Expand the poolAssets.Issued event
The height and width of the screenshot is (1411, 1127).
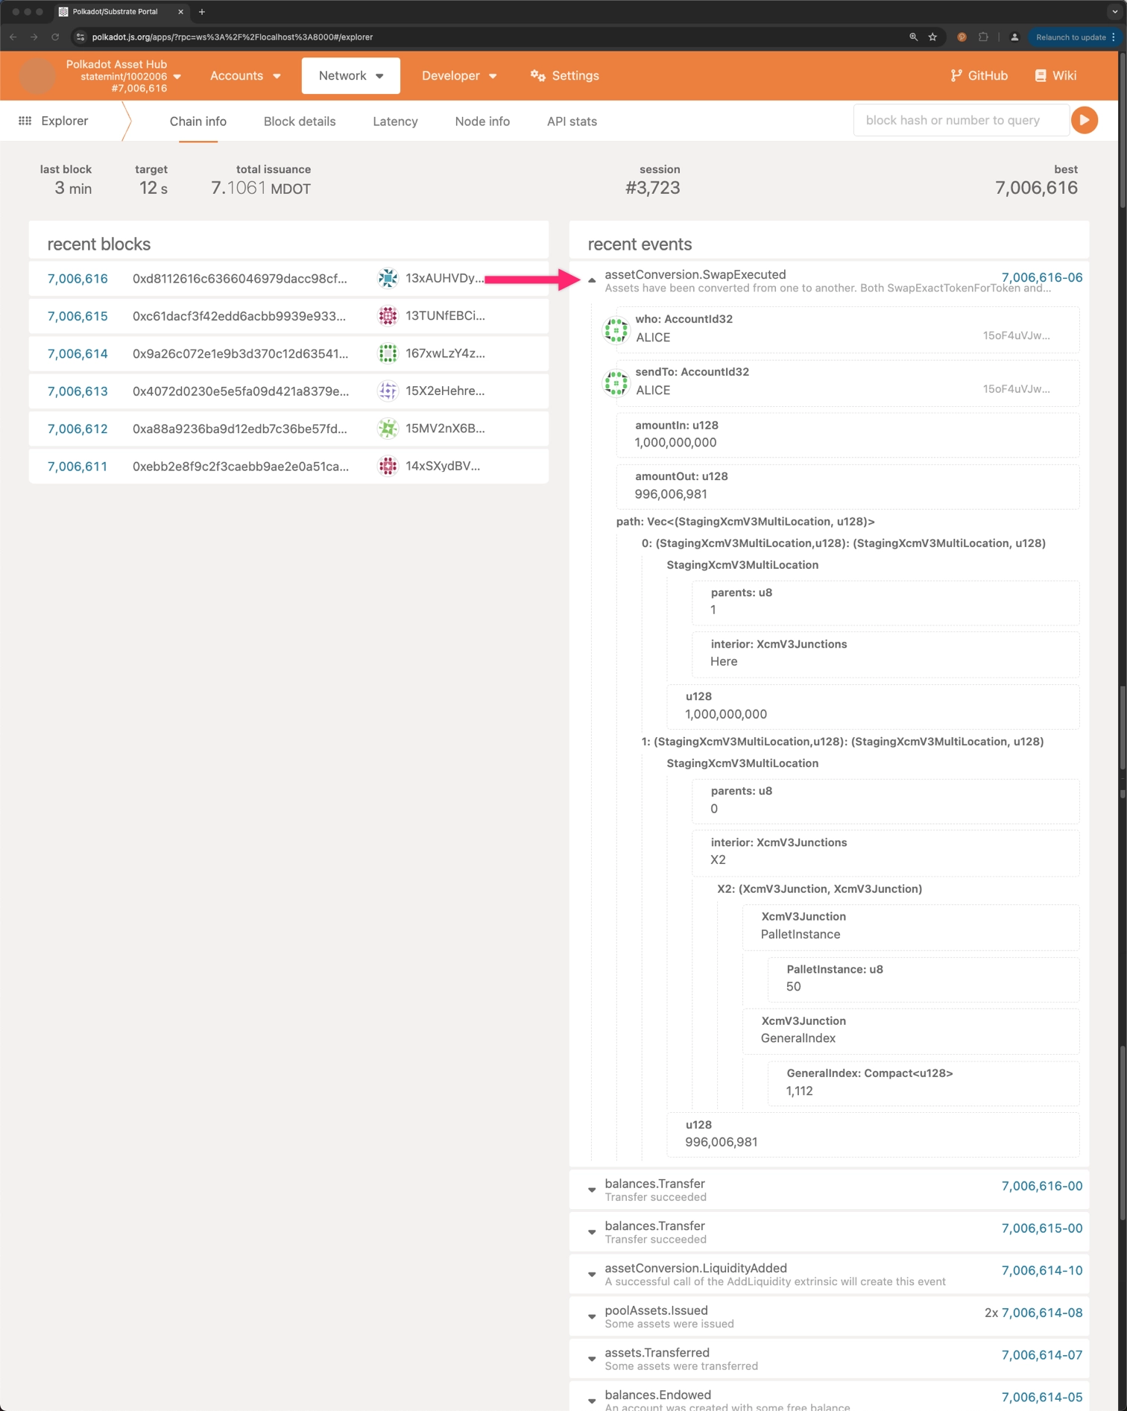tap(592, 1316)
